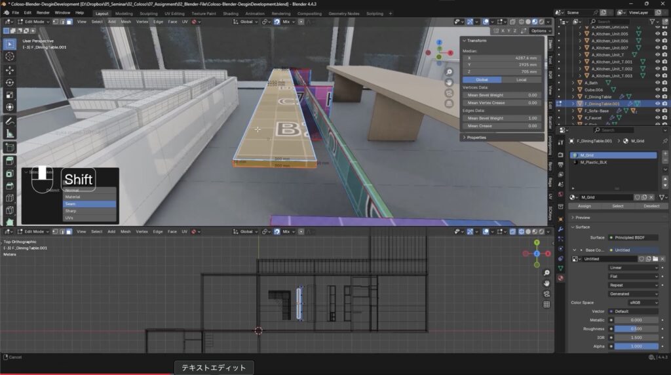Choose the Move tool

coord(10,69)
